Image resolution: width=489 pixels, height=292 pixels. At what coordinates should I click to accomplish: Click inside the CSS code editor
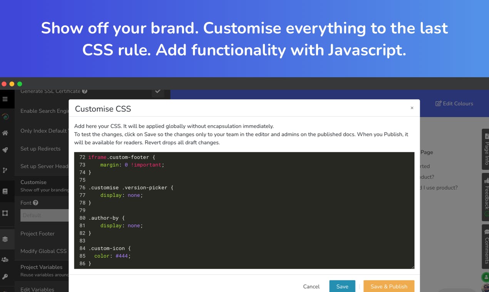tap(244, 210)
